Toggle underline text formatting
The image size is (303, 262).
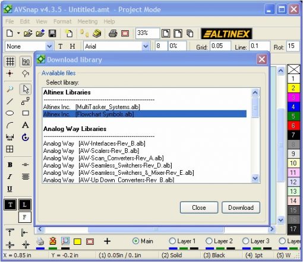(x=10, y=189)
